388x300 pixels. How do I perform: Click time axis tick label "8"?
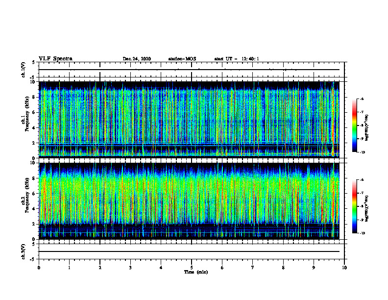pyautogui.click(x=283, y=268)
